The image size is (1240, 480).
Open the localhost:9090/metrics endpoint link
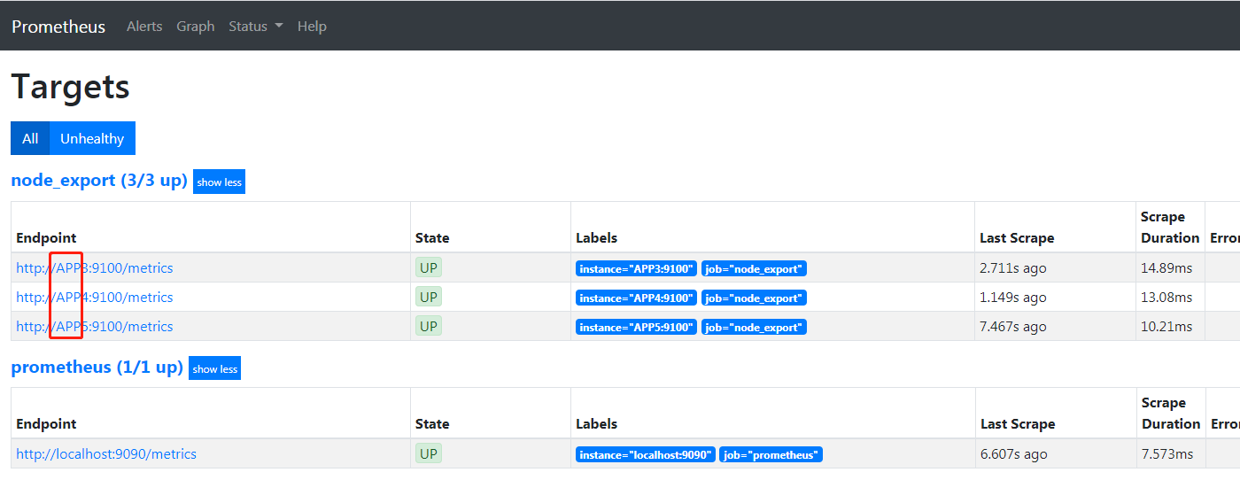(106, 453)
